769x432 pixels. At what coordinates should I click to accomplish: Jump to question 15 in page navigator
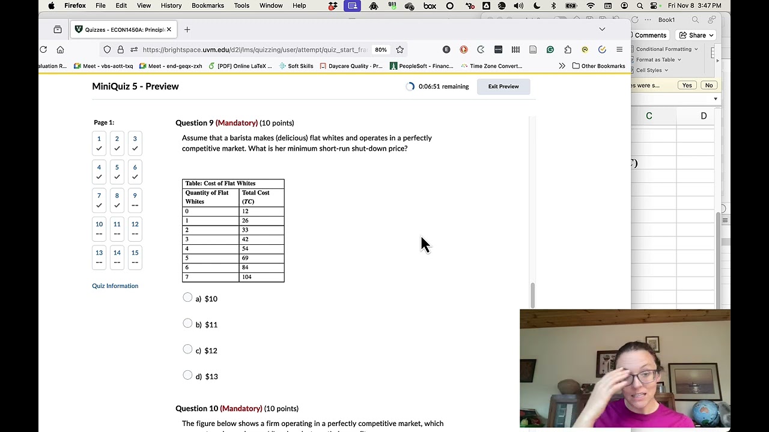coord(135,257)
